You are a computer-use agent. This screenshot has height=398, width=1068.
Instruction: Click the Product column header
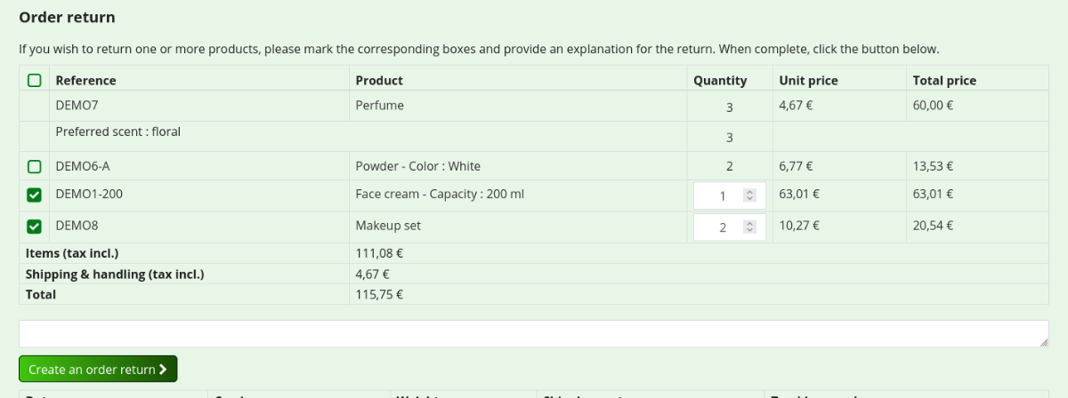[379, 81]
